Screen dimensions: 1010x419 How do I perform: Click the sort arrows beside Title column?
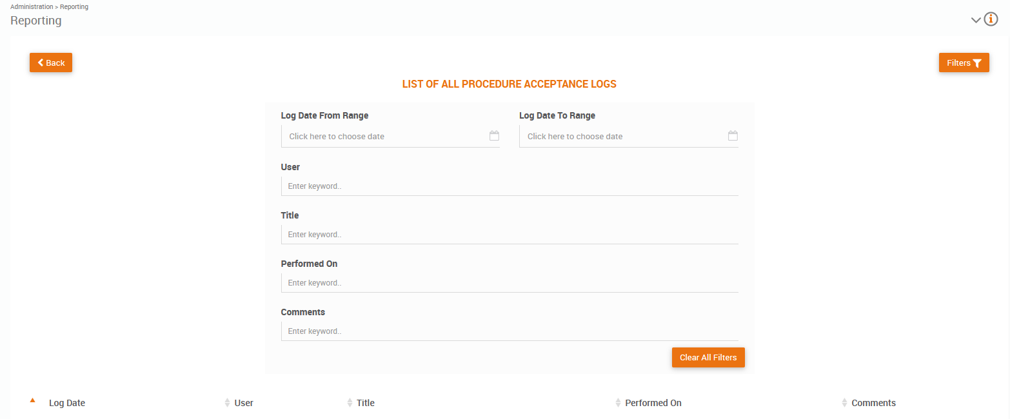(350, 403)
